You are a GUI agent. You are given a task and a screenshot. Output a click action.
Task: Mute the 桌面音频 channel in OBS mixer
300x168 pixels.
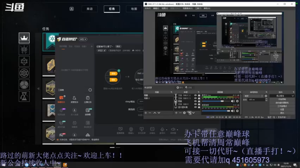click(x=232, y=111)
